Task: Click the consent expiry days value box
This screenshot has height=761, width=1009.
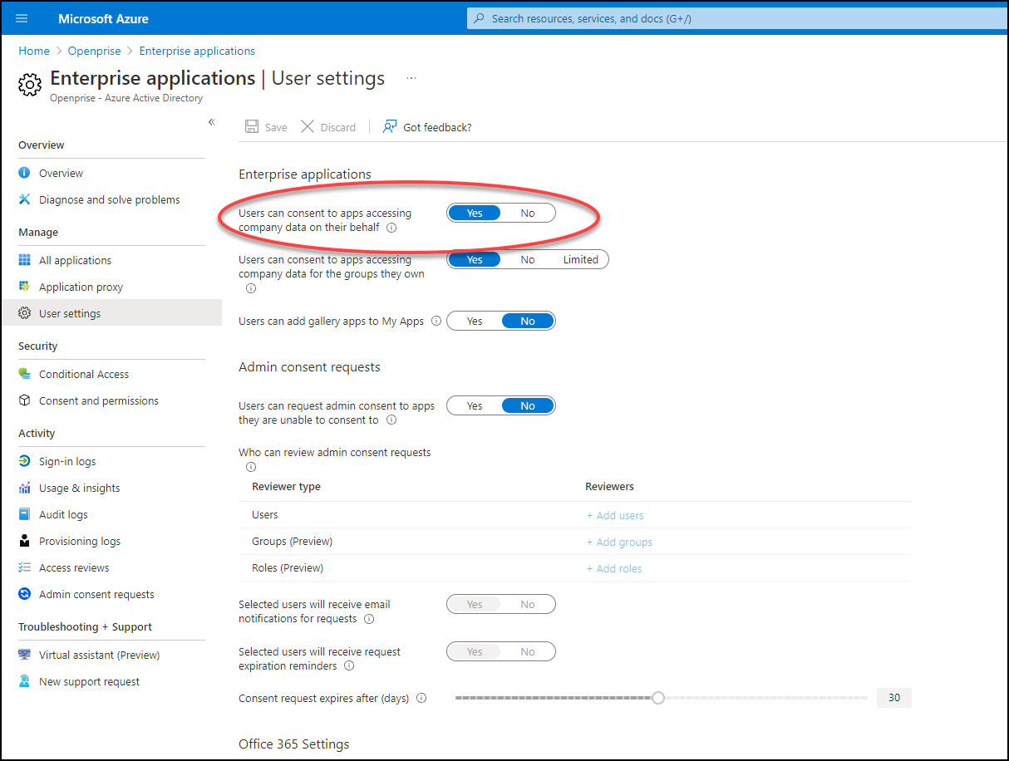Action: tap(894, 698)
